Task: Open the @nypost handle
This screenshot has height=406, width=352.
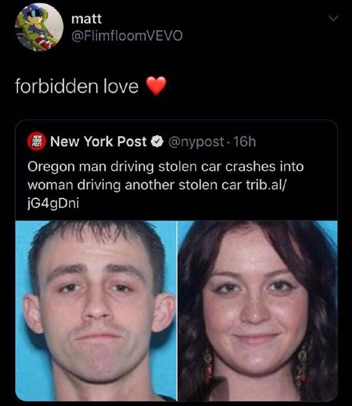Action: click(x=196, y=142)
